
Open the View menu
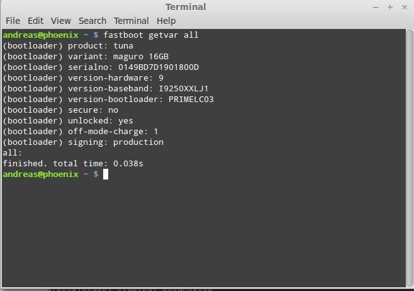(x=61, y=21)
